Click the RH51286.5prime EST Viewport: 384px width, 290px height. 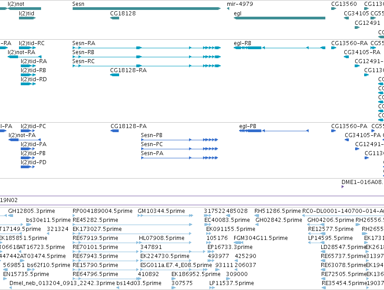[257, 216]
